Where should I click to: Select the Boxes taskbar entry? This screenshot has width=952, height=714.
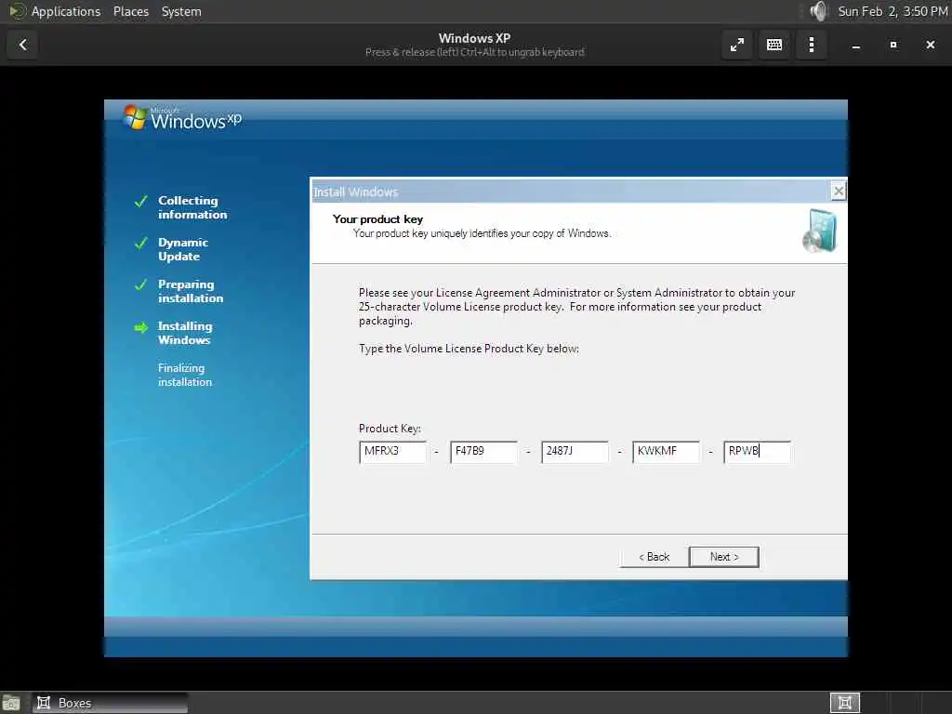click(110, 703)
